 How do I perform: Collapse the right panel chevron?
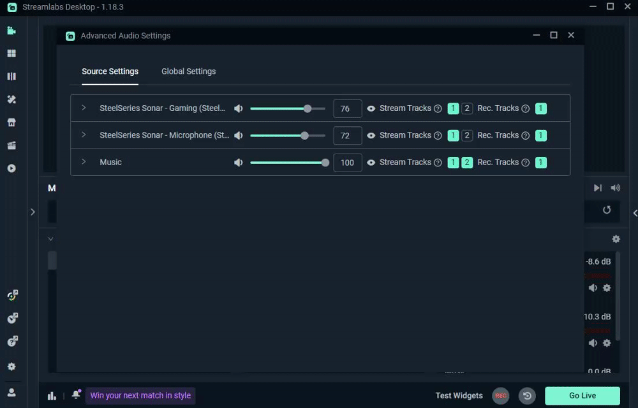pyautogui.click(x=635, y=213)
